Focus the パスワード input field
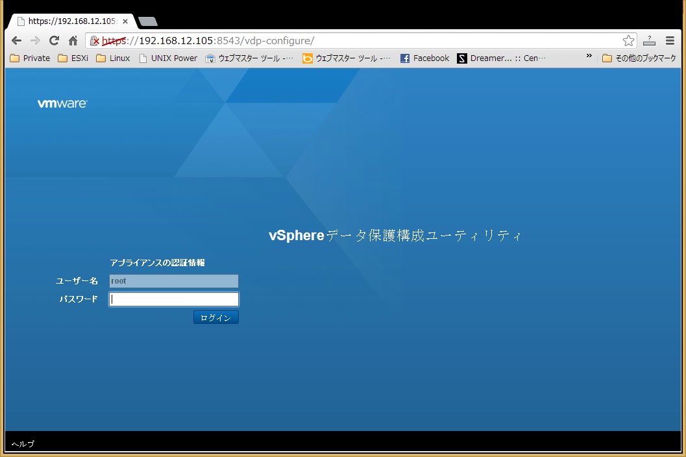The image size is (686, 457). 174,299
